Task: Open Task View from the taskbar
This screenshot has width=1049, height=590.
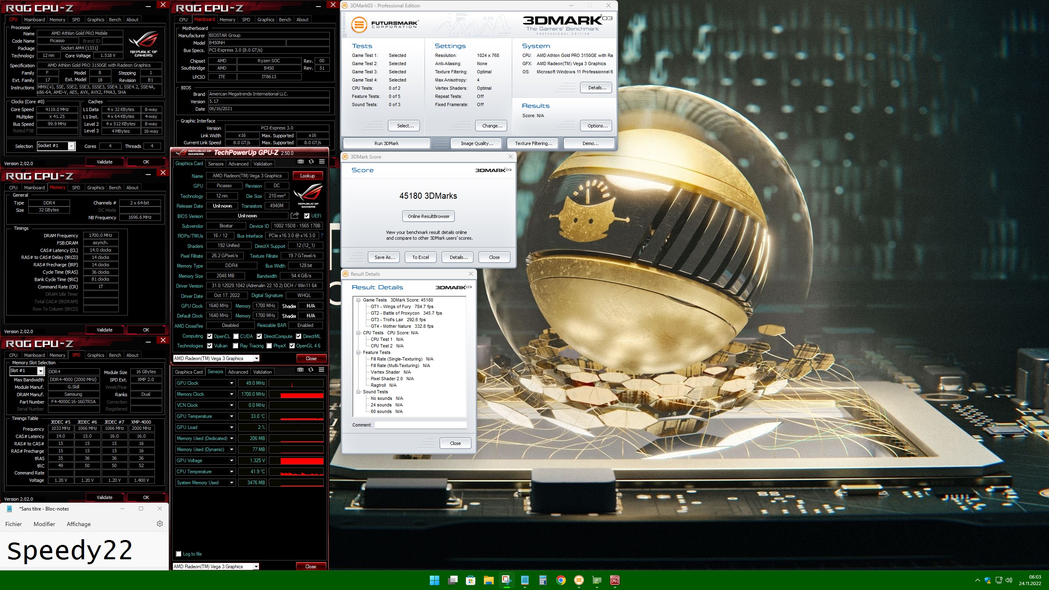Action: tap(452, 580)
